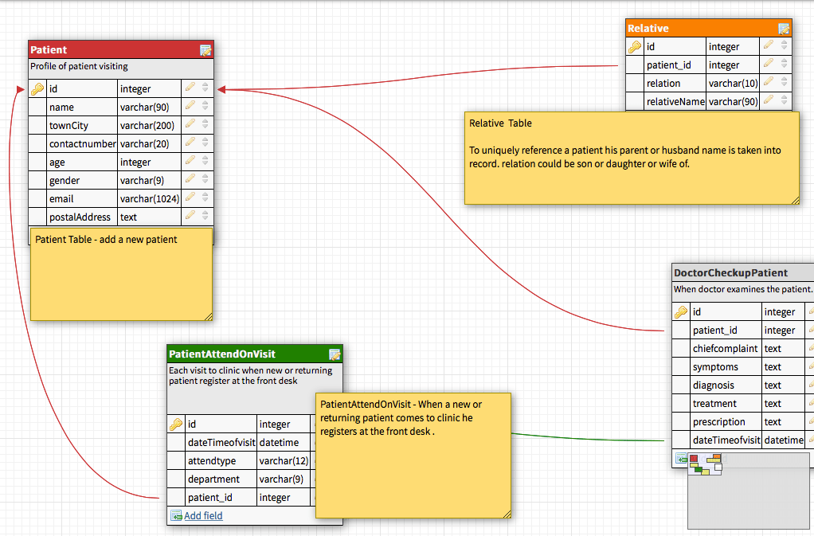Click the key icon on PatientAttendOnVisit id row
This screenshot has height=536, width=814.
tap(176, 424)
